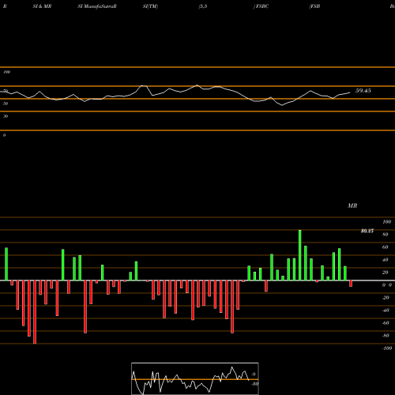Click the 20 label on the MR axis
Viewport: 395px width, 395px height.
tap(386, 273)
